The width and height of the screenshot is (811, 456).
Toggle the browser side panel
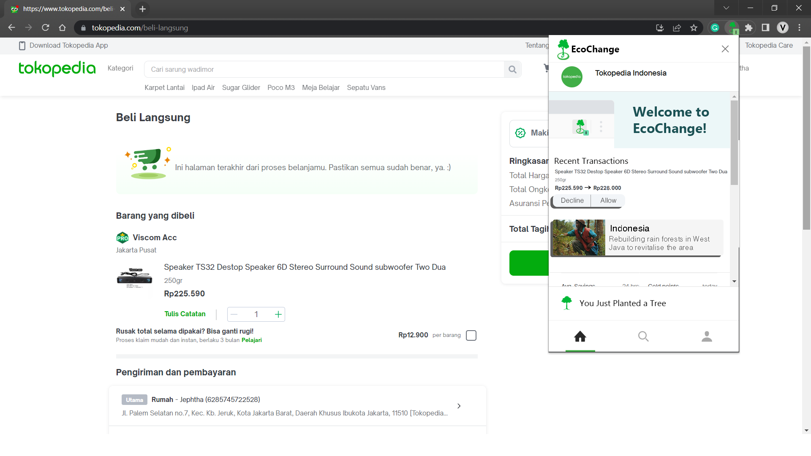pyautogui.click(x=765, y=28)
